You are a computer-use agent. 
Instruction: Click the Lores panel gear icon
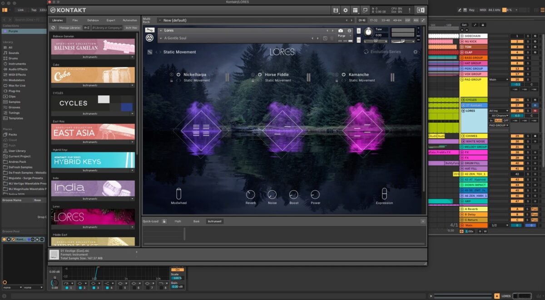[415, 52]
